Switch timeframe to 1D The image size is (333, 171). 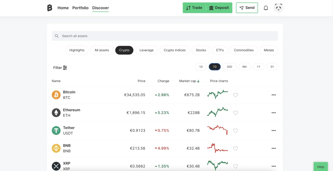pos(201,67)
